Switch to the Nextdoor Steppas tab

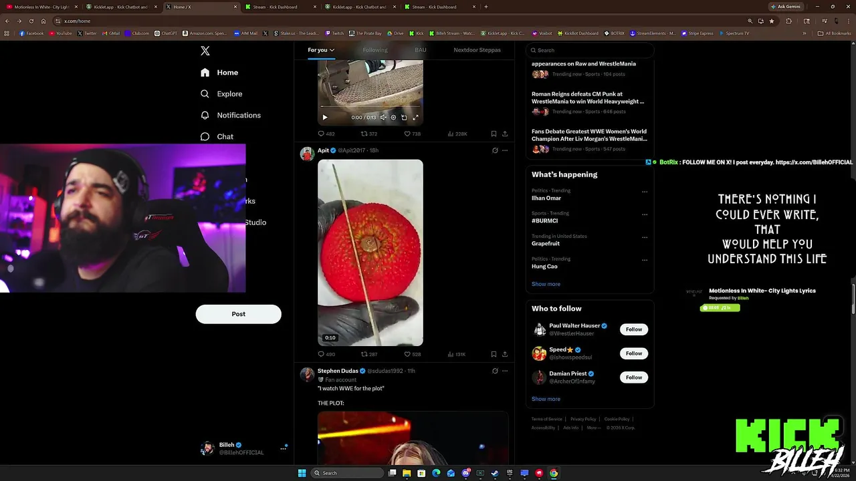tap(477, 50)
